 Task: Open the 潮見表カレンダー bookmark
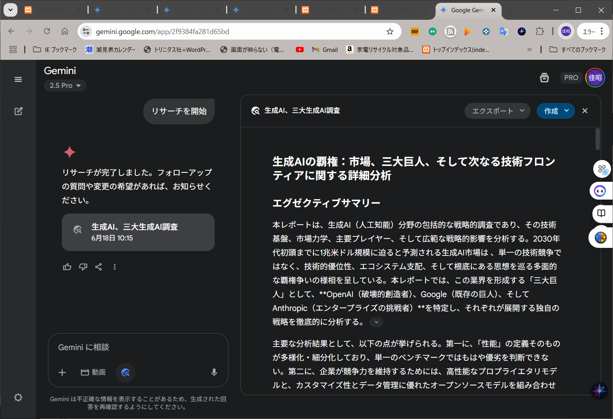tap(110, 50)
